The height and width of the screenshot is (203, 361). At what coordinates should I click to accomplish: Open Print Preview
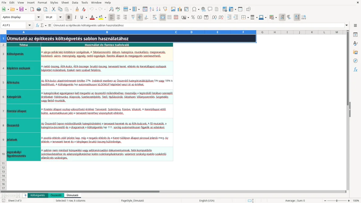45,9
